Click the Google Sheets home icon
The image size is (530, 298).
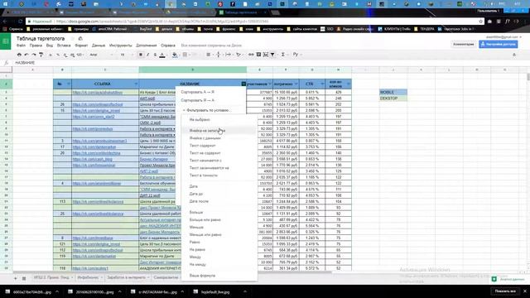point(6,41)
